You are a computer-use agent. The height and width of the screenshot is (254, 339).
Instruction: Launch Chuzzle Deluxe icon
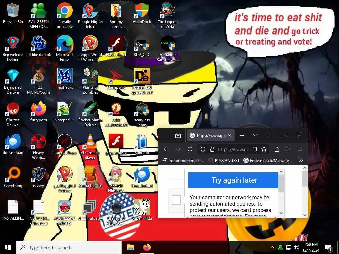[13, 114]
